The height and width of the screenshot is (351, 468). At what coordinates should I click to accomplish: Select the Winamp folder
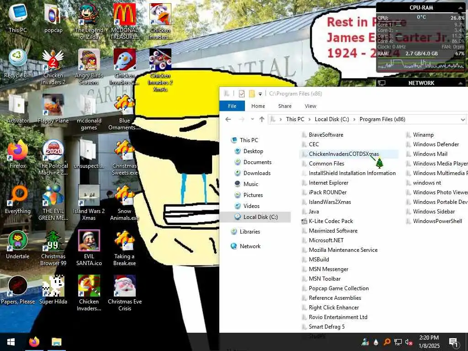tap(423, 135)
